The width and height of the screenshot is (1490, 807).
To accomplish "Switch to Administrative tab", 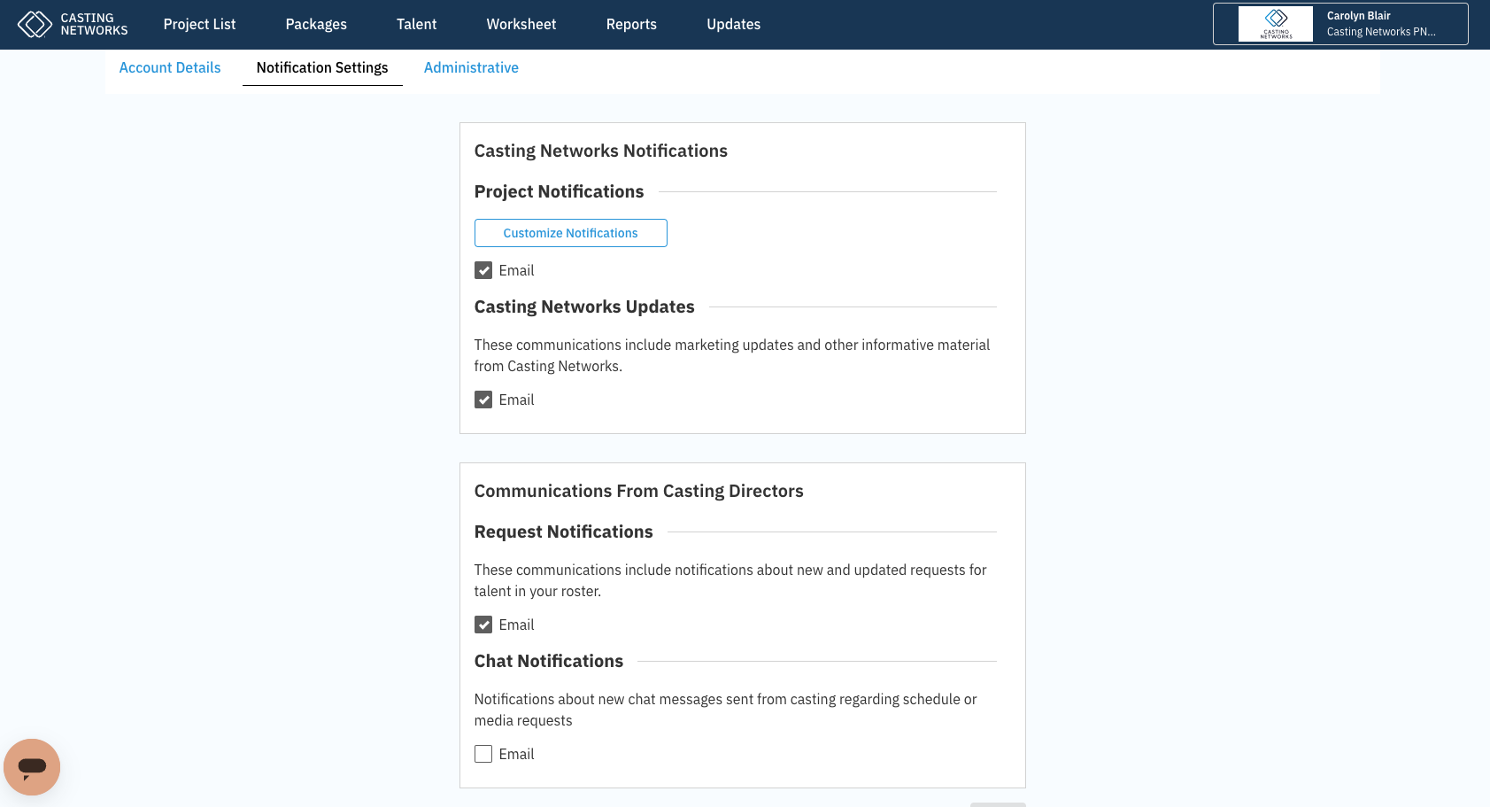I will pos(471,67).
